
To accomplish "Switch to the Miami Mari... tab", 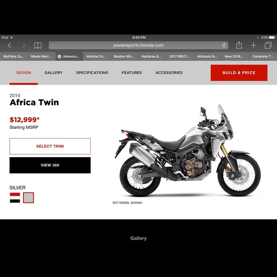I will point(41,56).
